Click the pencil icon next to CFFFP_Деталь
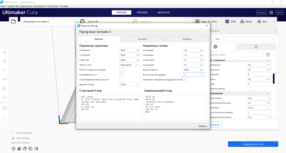This screenshot has width=286, height=153. [x=13, y=138]
